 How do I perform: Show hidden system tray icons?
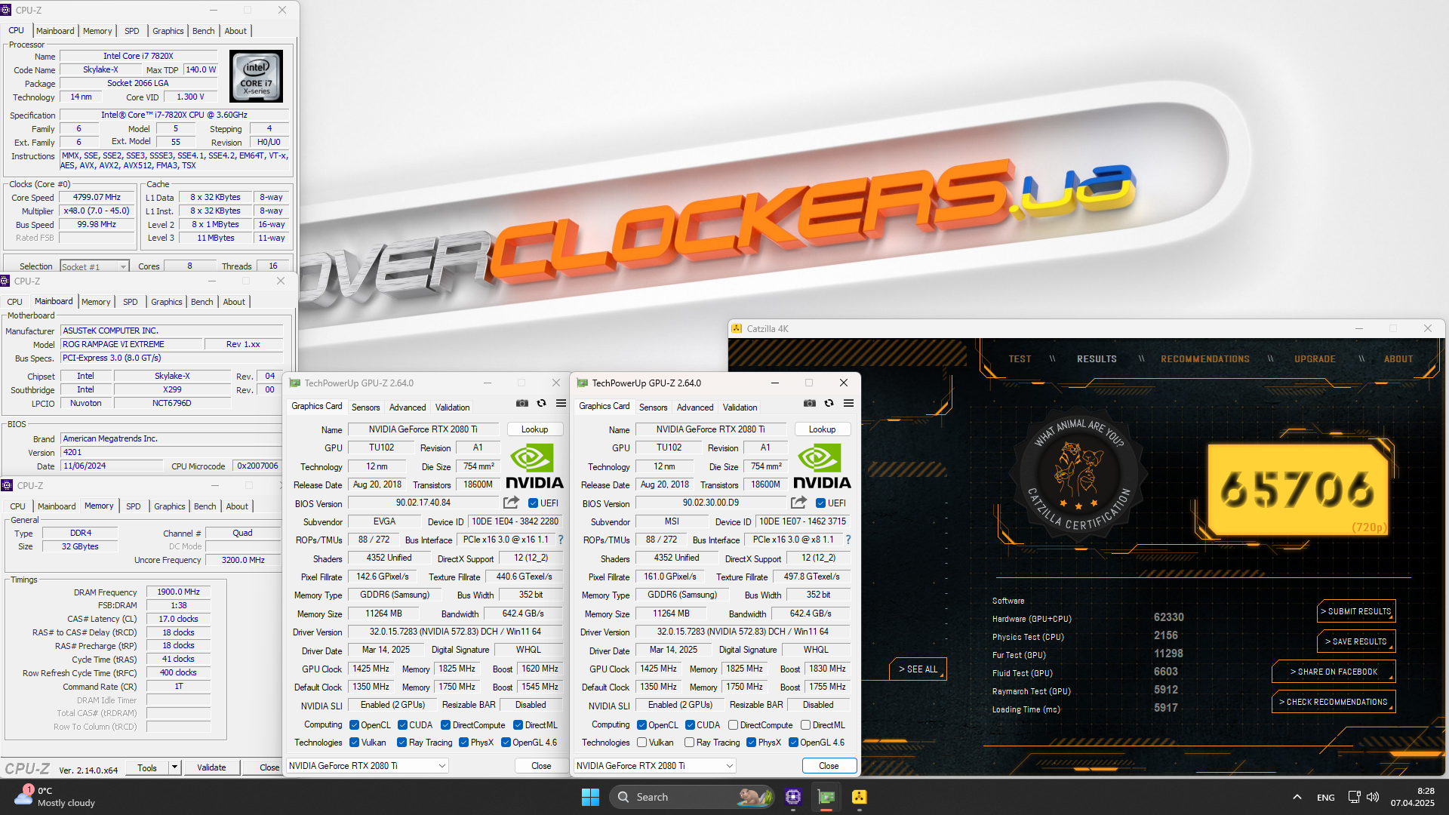1297,797
